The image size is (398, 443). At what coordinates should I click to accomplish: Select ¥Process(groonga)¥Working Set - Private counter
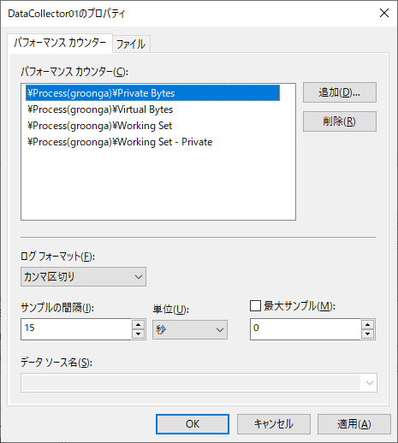(x=120, y=142)
